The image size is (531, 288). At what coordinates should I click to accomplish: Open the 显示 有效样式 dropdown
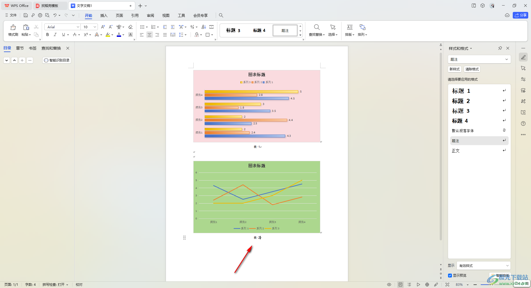pyautogui.click(x=483, y=266)
